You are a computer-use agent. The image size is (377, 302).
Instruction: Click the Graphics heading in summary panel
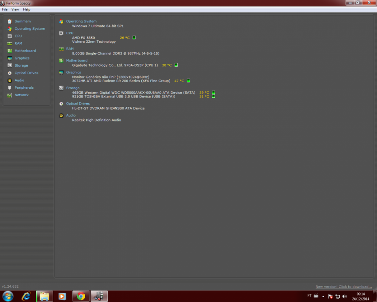click(74, 72)
